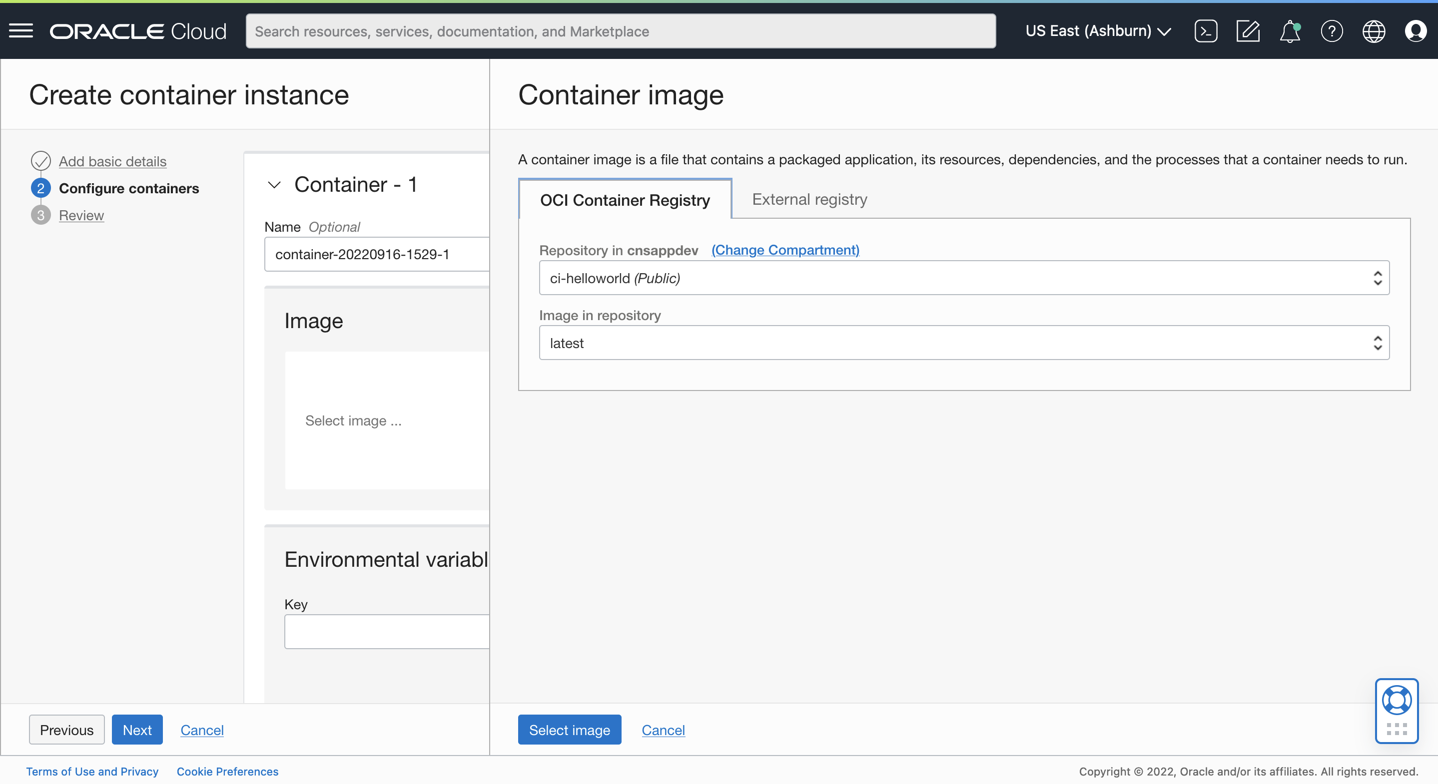Open the Change Compartment link

tap(784, 250)
